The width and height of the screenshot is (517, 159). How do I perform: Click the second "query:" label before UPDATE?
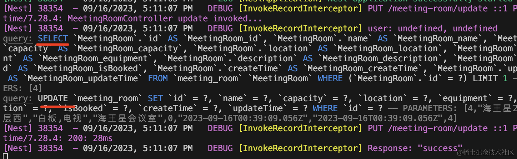pyautogui.click(x=17, y=98)
